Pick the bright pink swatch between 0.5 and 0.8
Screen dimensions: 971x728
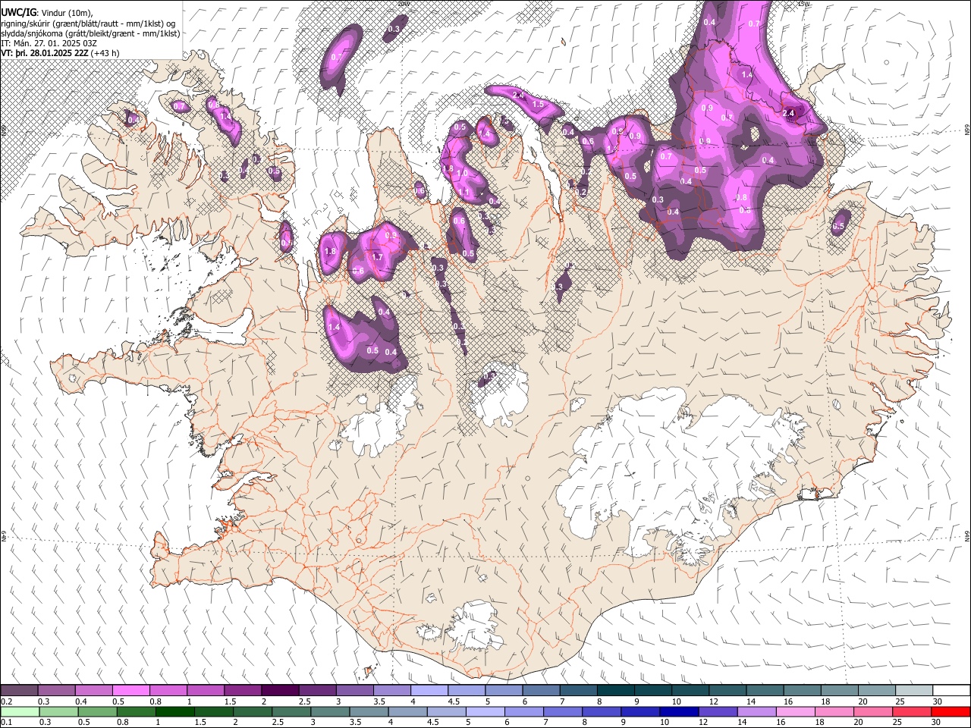[130, 690]
